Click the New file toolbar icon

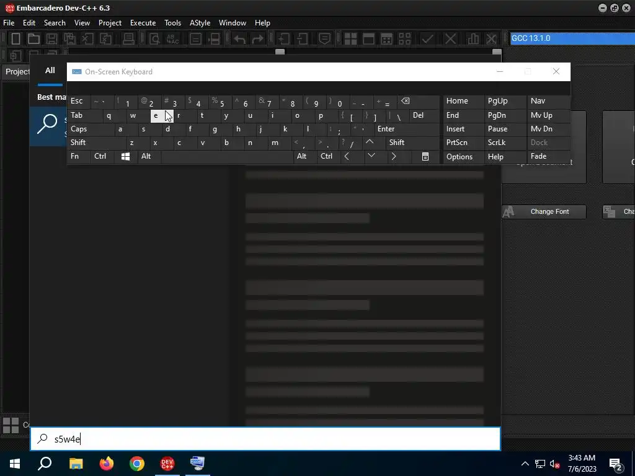(16, 39)
